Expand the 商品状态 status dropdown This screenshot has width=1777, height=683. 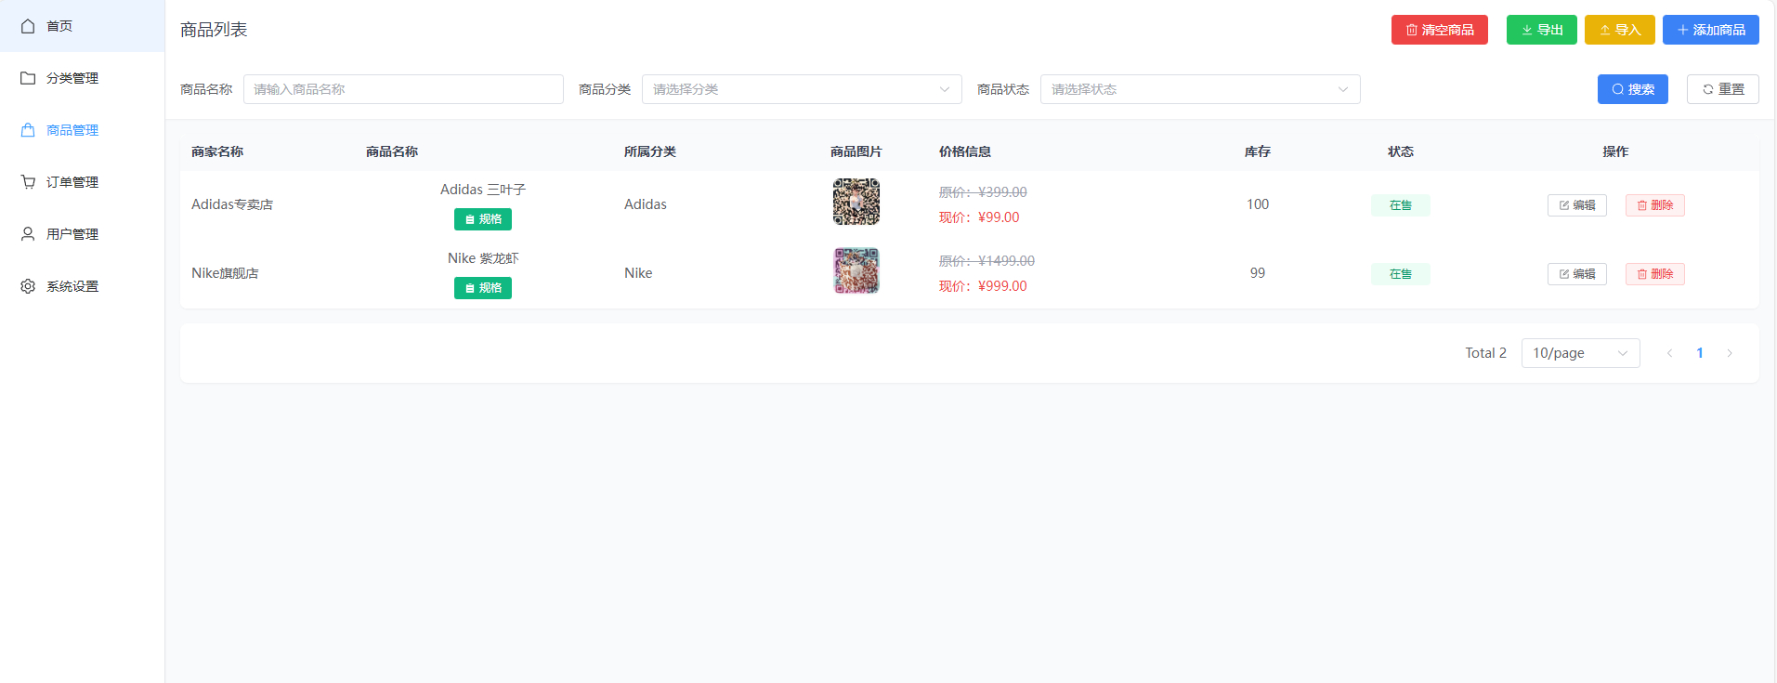tap(1199, 89)
